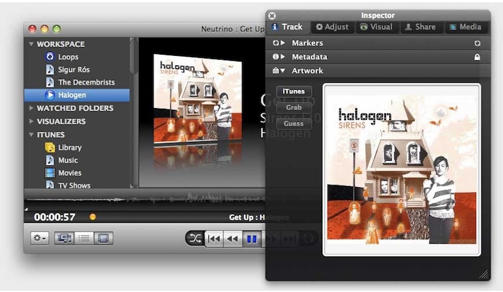Screen dimensions: 503x292
Task: Click the Halogen artwork preview in Inspector
Action: 401,170
